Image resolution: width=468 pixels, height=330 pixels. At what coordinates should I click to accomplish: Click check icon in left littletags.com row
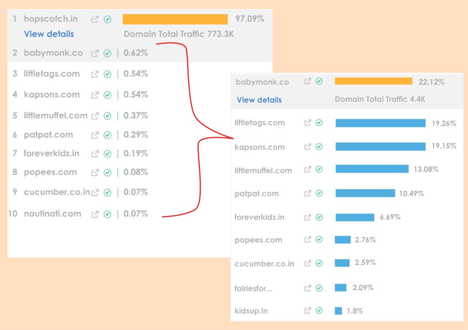pos(107,74)
